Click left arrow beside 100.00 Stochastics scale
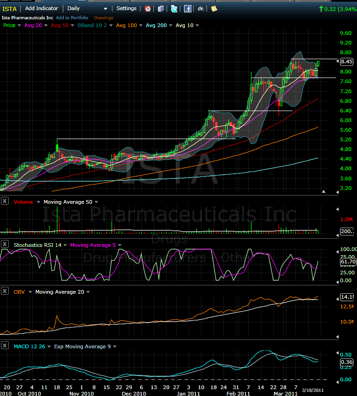 (x=337, y=252)
